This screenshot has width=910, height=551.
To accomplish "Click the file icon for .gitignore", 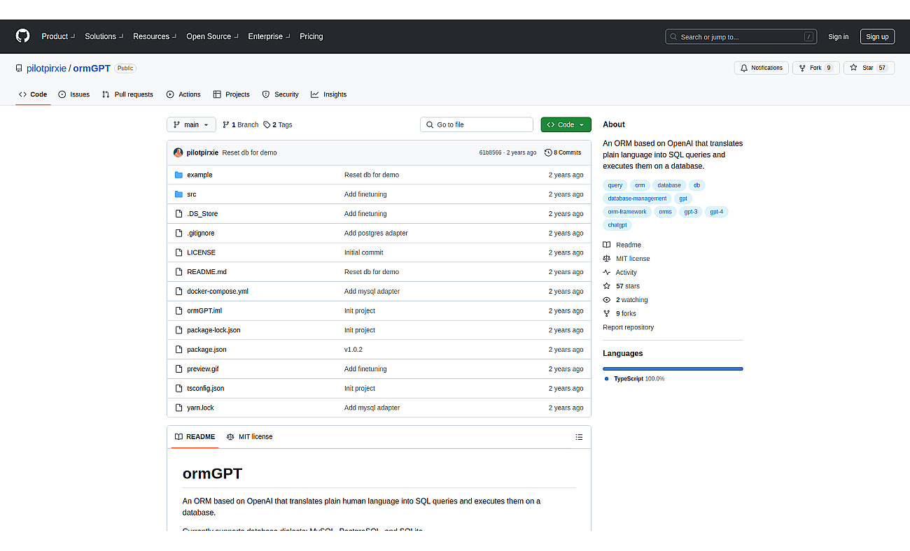I will coord(178,233).
